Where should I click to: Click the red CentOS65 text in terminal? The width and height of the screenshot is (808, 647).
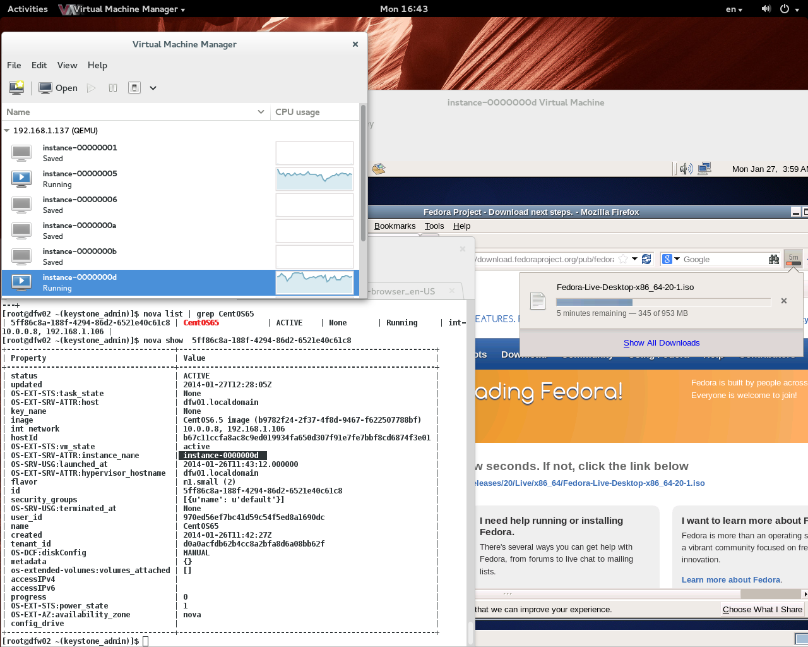(201, 323)
